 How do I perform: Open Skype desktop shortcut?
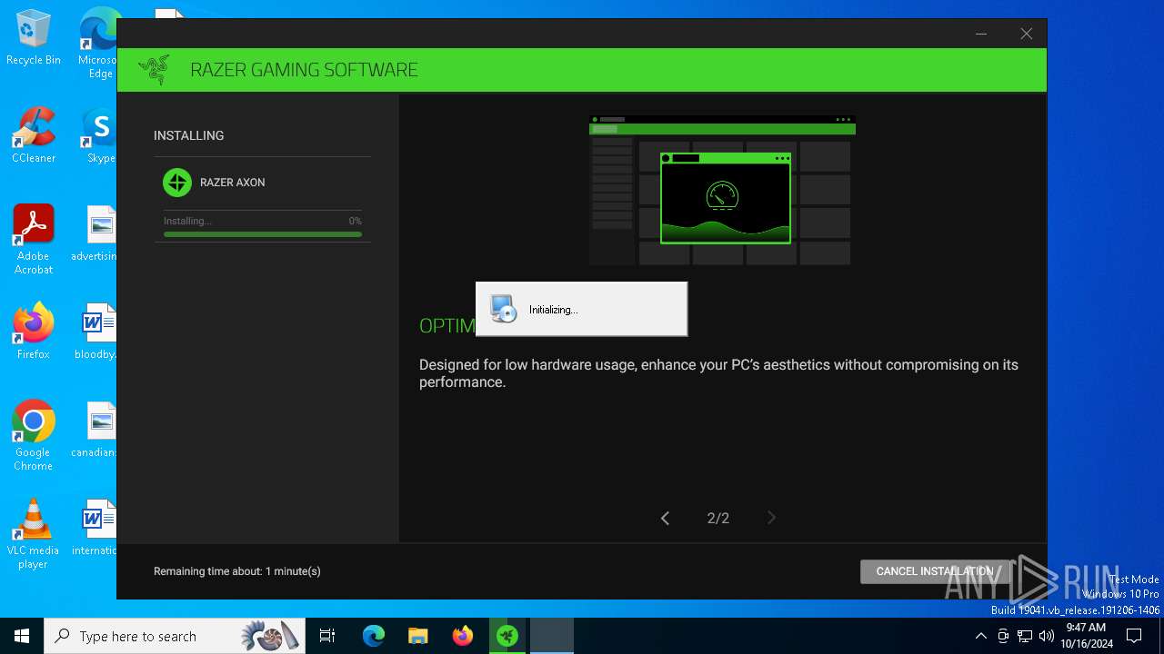[x=100, y=136]
